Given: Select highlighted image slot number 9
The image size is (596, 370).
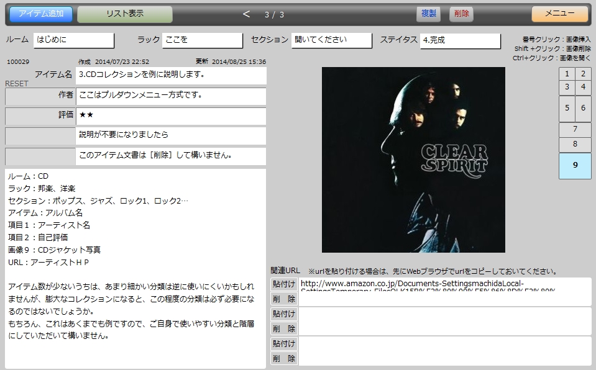Looking at the screenshot, I should (x=575, y=166).
